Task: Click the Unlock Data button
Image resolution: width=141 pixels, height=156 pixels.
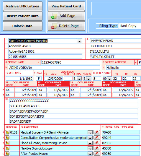Action: pos(23,26)
